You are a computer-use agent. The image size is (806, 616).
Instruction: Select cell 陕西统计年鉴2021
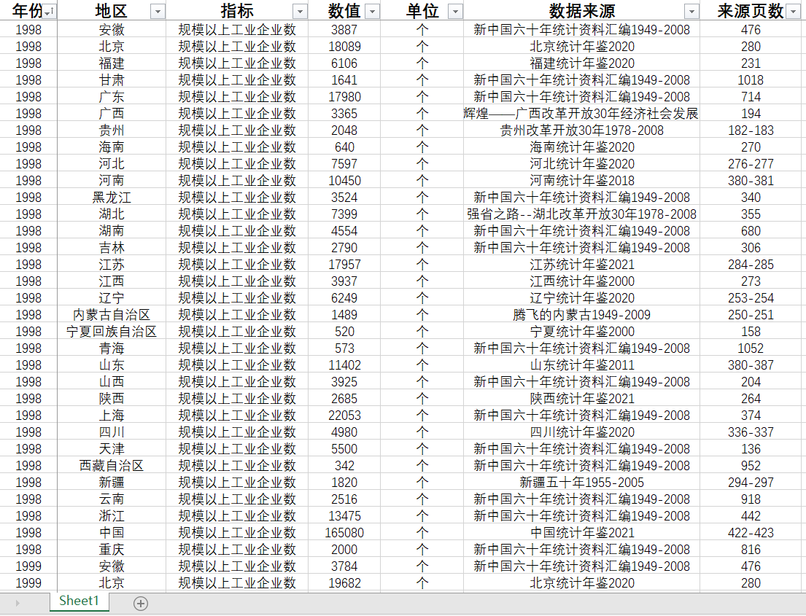tap(581, 398)
